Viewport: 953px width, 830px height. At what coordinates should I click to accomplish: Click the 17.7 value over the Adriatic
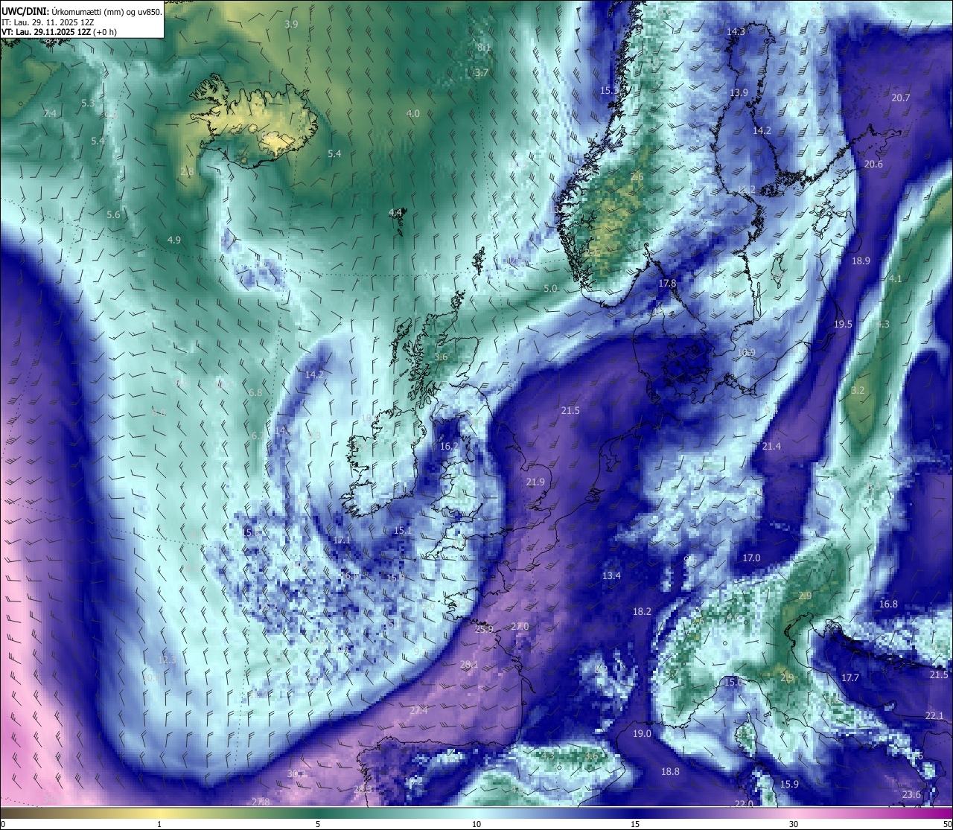850,677
